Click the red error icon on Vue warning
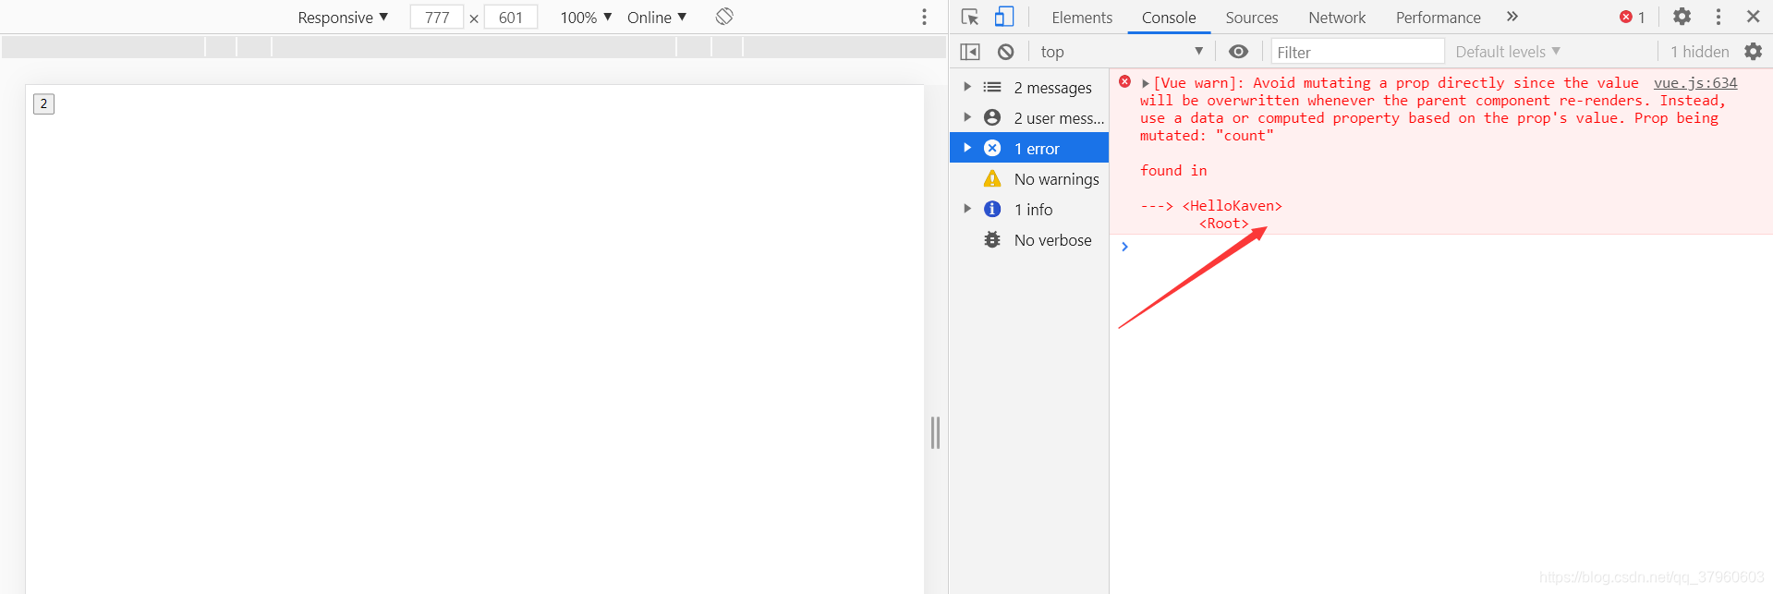This screenshot has height=594, width=1773. click(1124, 82)
